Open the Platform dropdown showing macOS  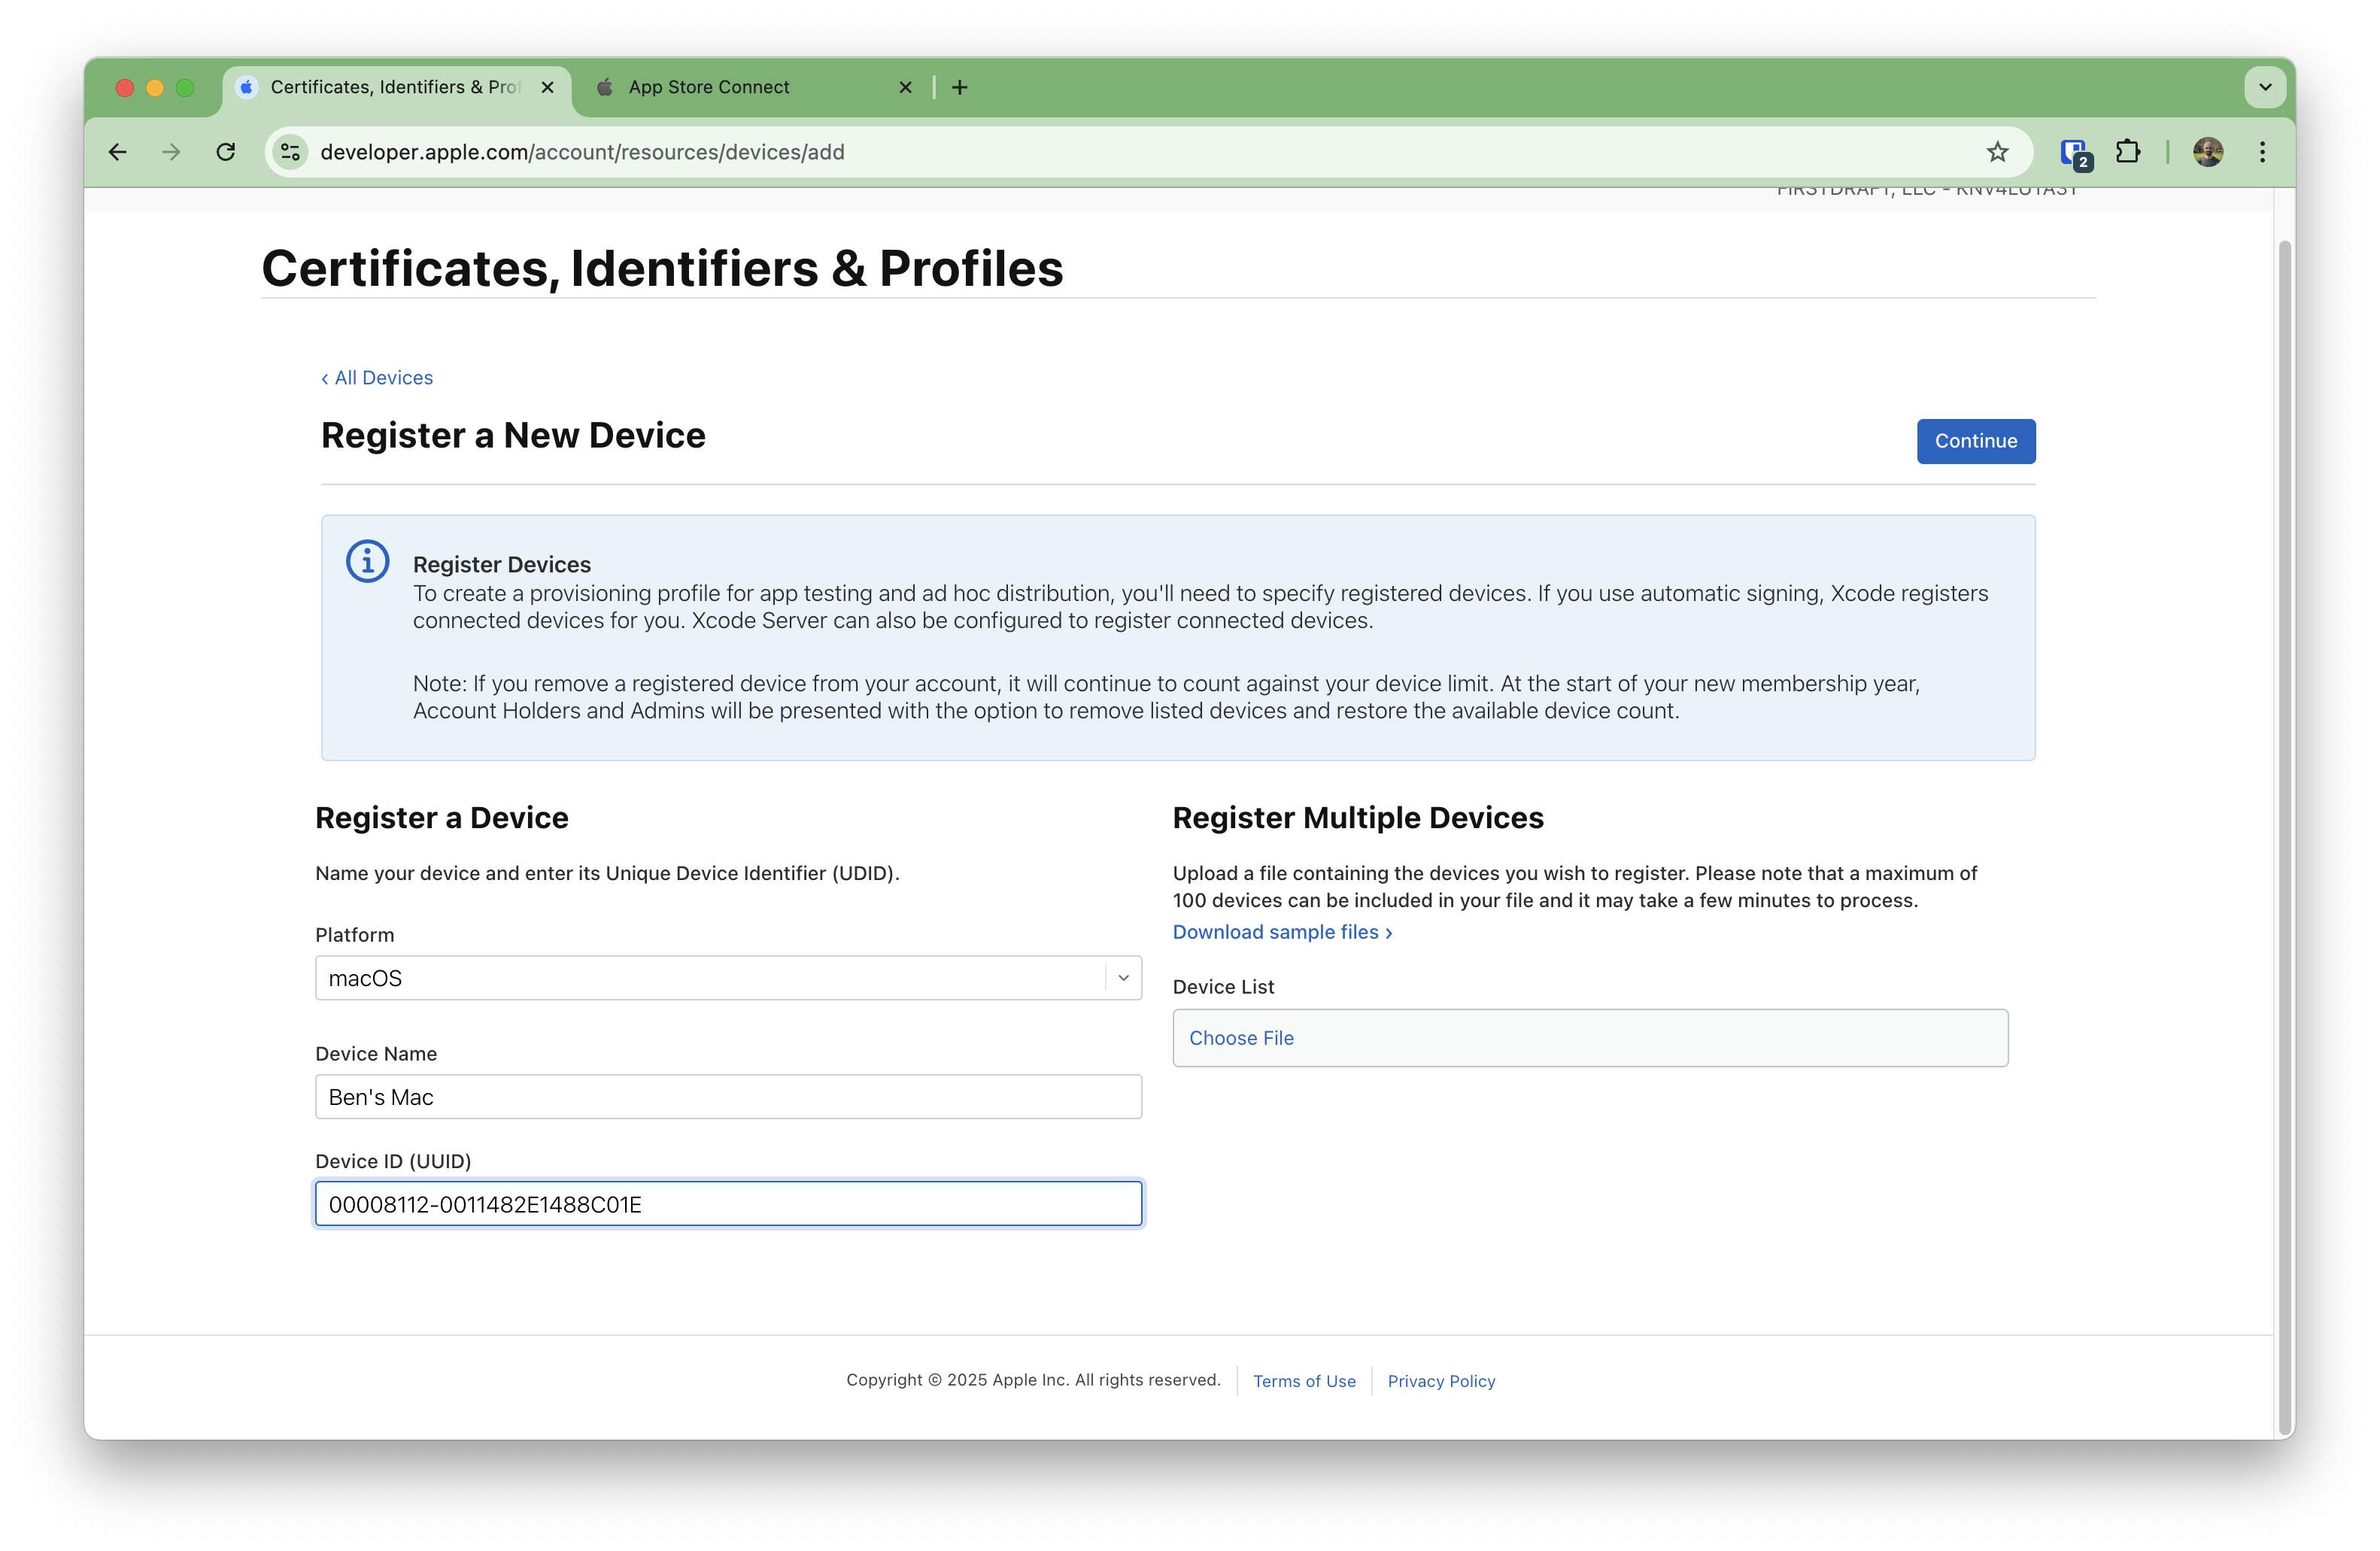pos(728,978)
